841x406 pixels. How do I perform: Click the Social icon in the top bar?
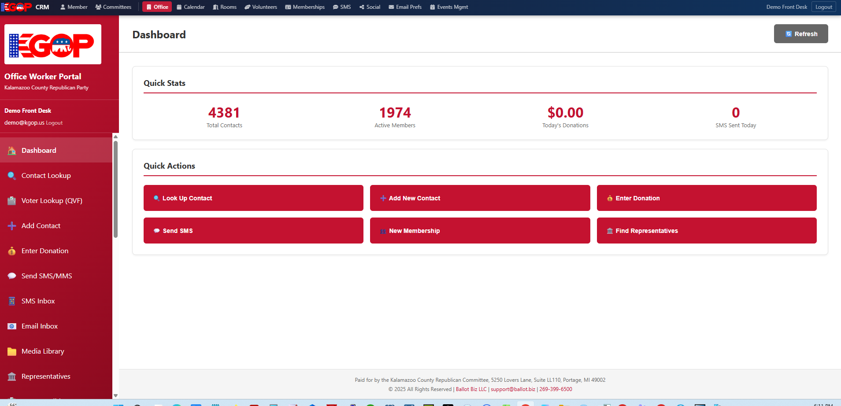tap(370, 7)
